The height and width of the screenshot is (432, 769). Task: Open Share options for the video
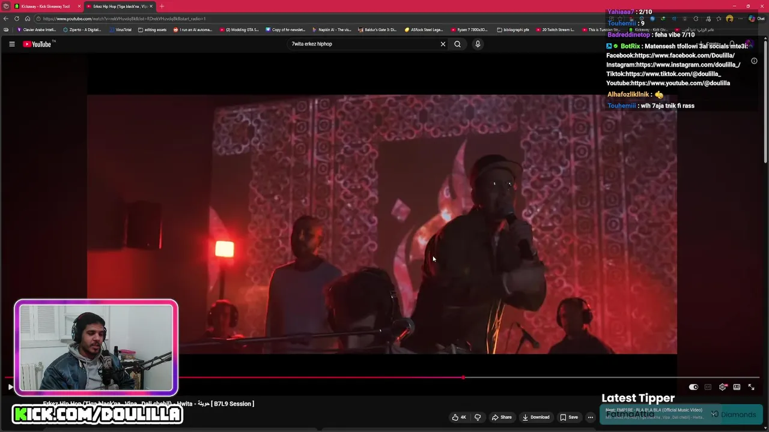(x=502, y=417)
